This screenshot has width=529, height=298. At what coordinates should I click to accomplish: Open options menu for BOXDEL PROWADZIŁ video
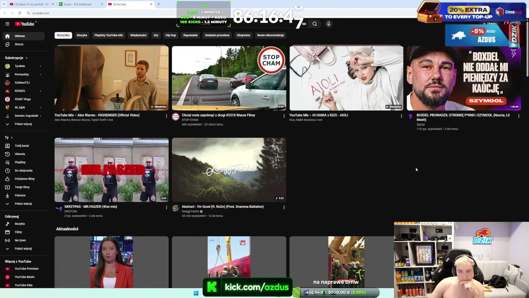click(x=519, y=116)
